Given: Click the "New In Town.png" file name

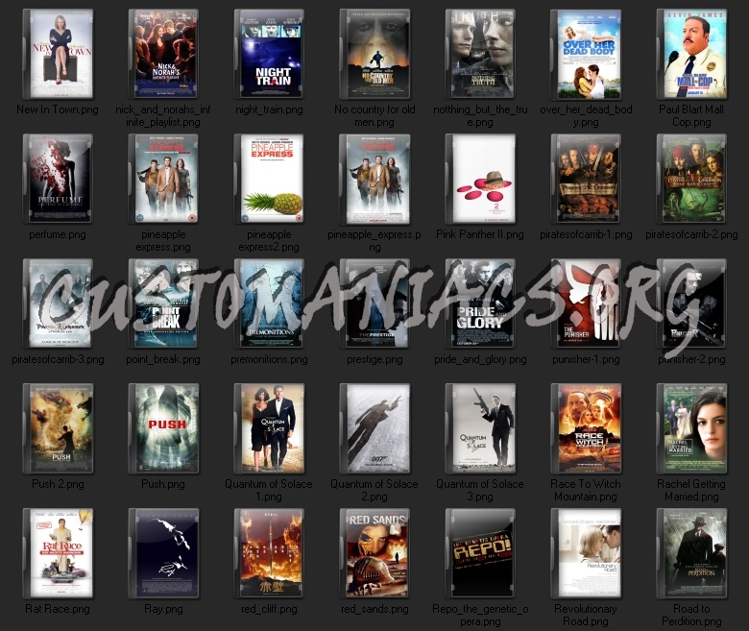Looking at the screenshot, I should coord(58,109).
